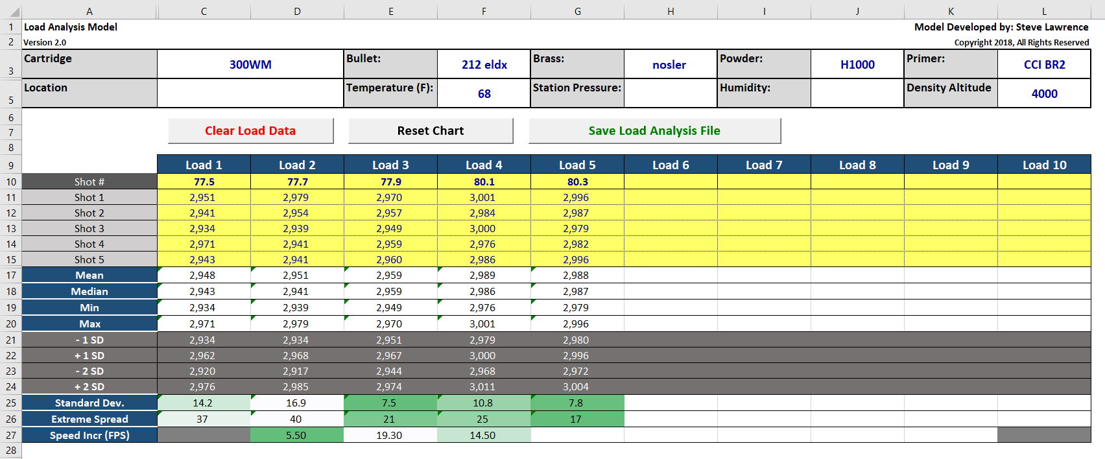This screenshot has height=459, width=1105.
Task: Click the Density Altitude value 4000
Action: point(1044,93)
